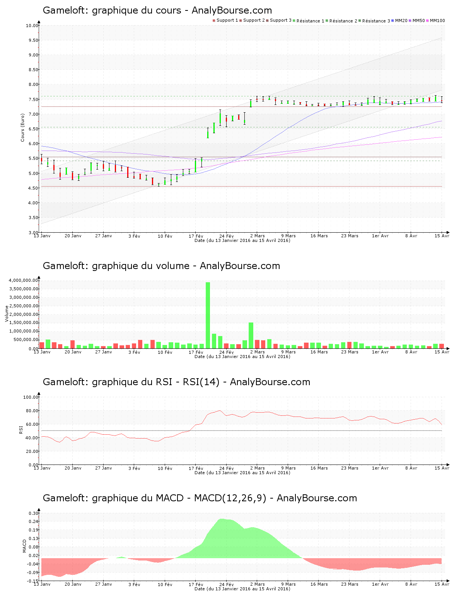The height and width of the screenshot is (600, 464).
Task: Click the tallest green volume bar
Action: (208, 315)
